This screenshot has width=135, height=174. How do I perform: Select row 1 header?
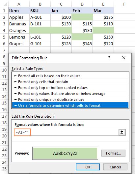[x=4, y=11]
